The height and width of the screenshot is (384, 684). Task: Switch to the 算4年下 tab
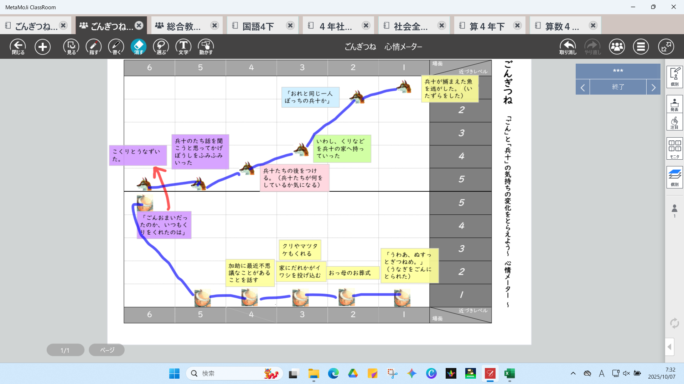coord(487,26)
